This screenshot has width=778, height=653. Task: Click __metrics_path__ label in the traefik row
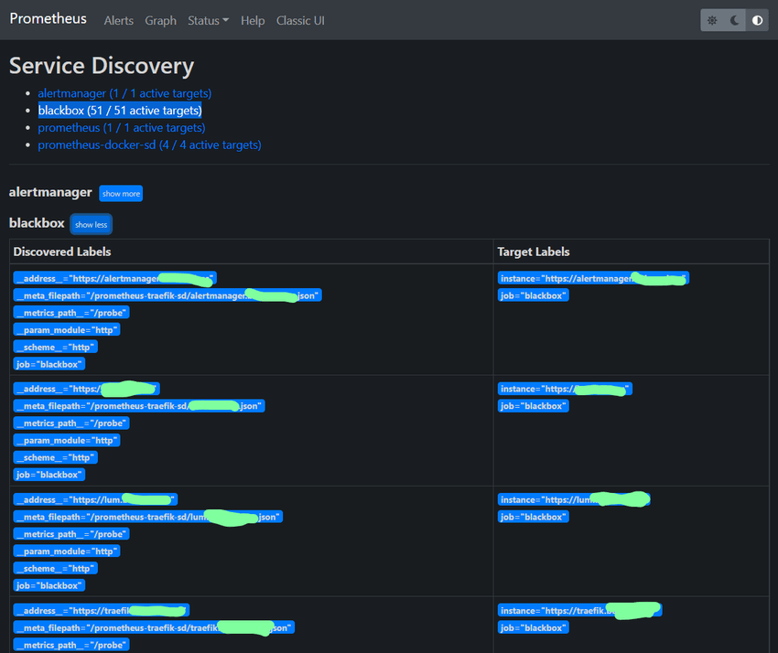pyautogui.click(x=71, y=645)
